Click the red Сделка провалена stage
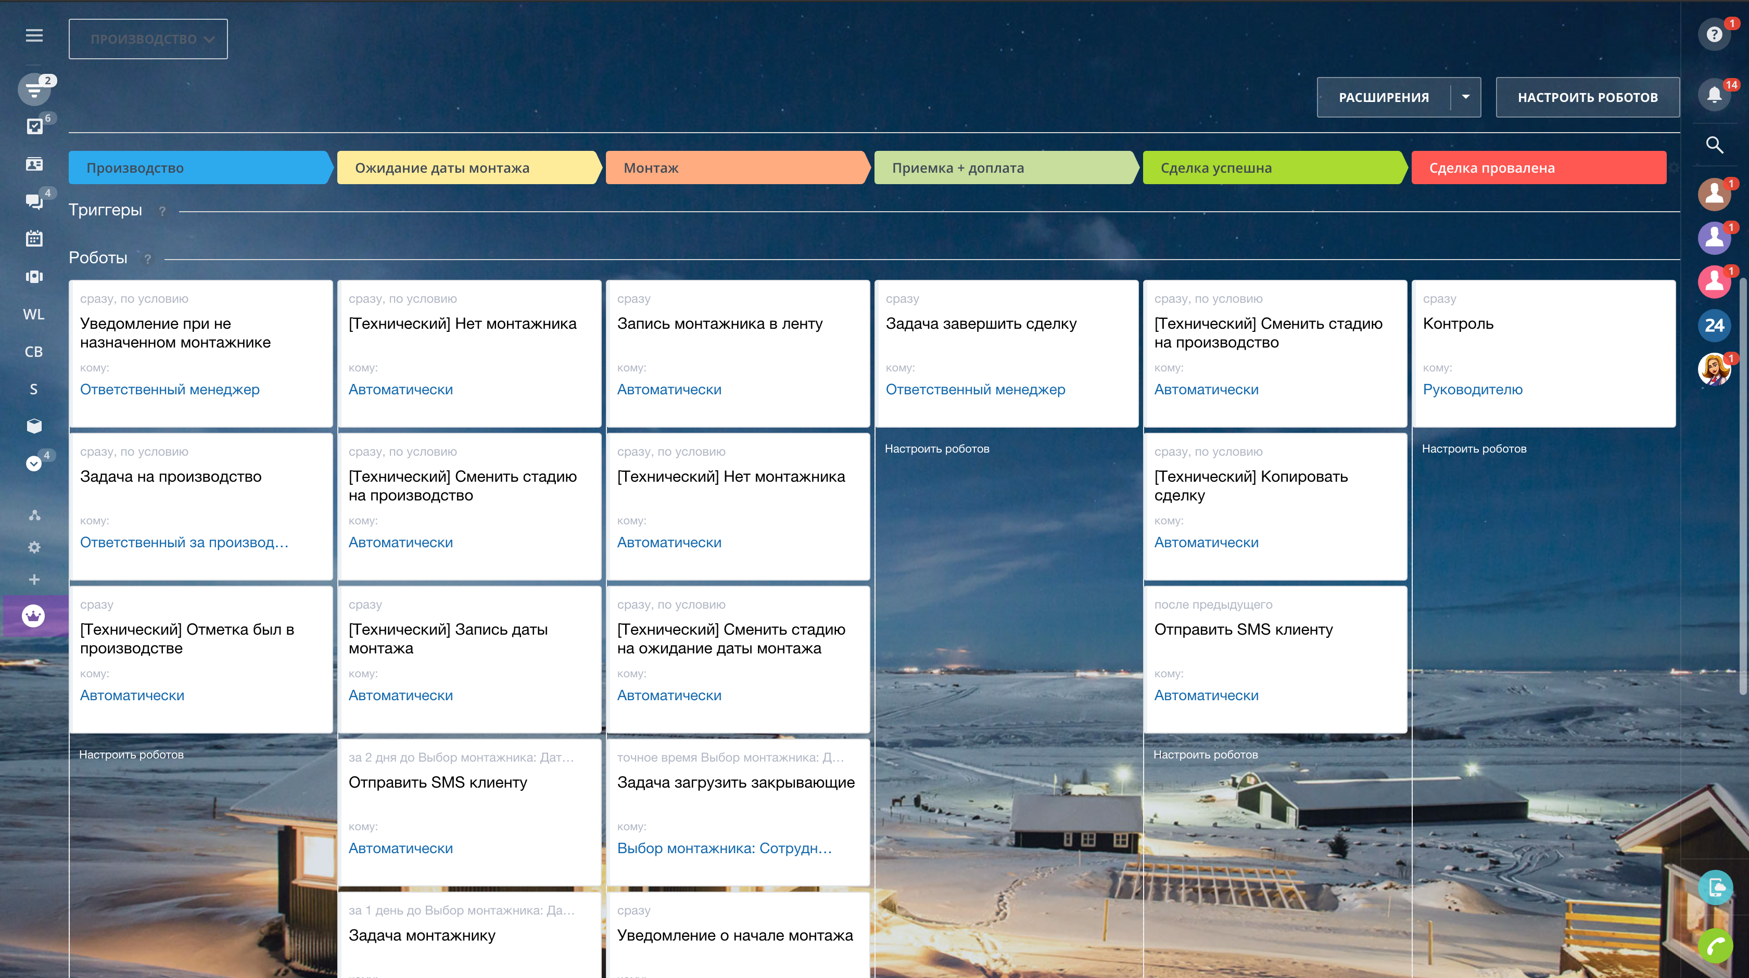 point(1538,168)
